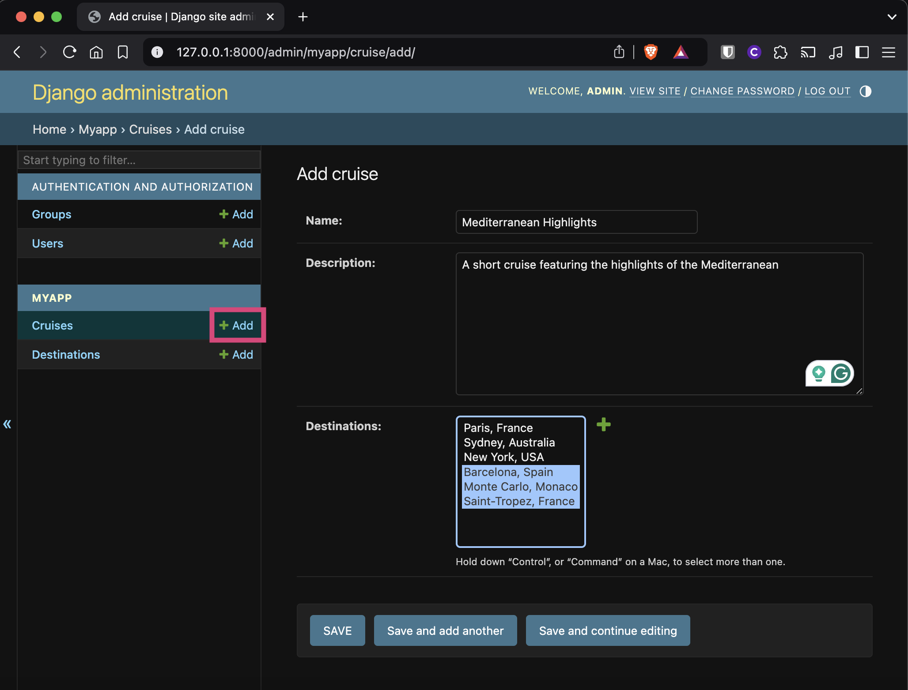Go to Cruises in breadcrumb
The height and width of the screenshot is (690, 908).
(x=150, y=129)
